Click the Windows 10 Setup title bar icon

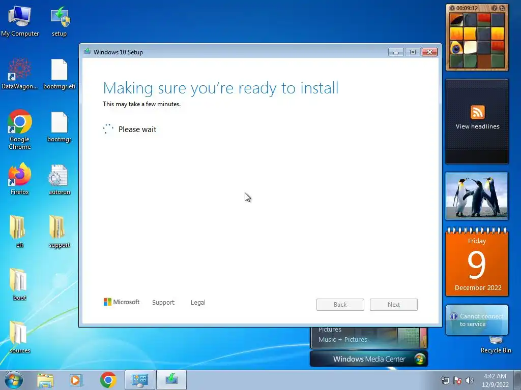[88, 51]
